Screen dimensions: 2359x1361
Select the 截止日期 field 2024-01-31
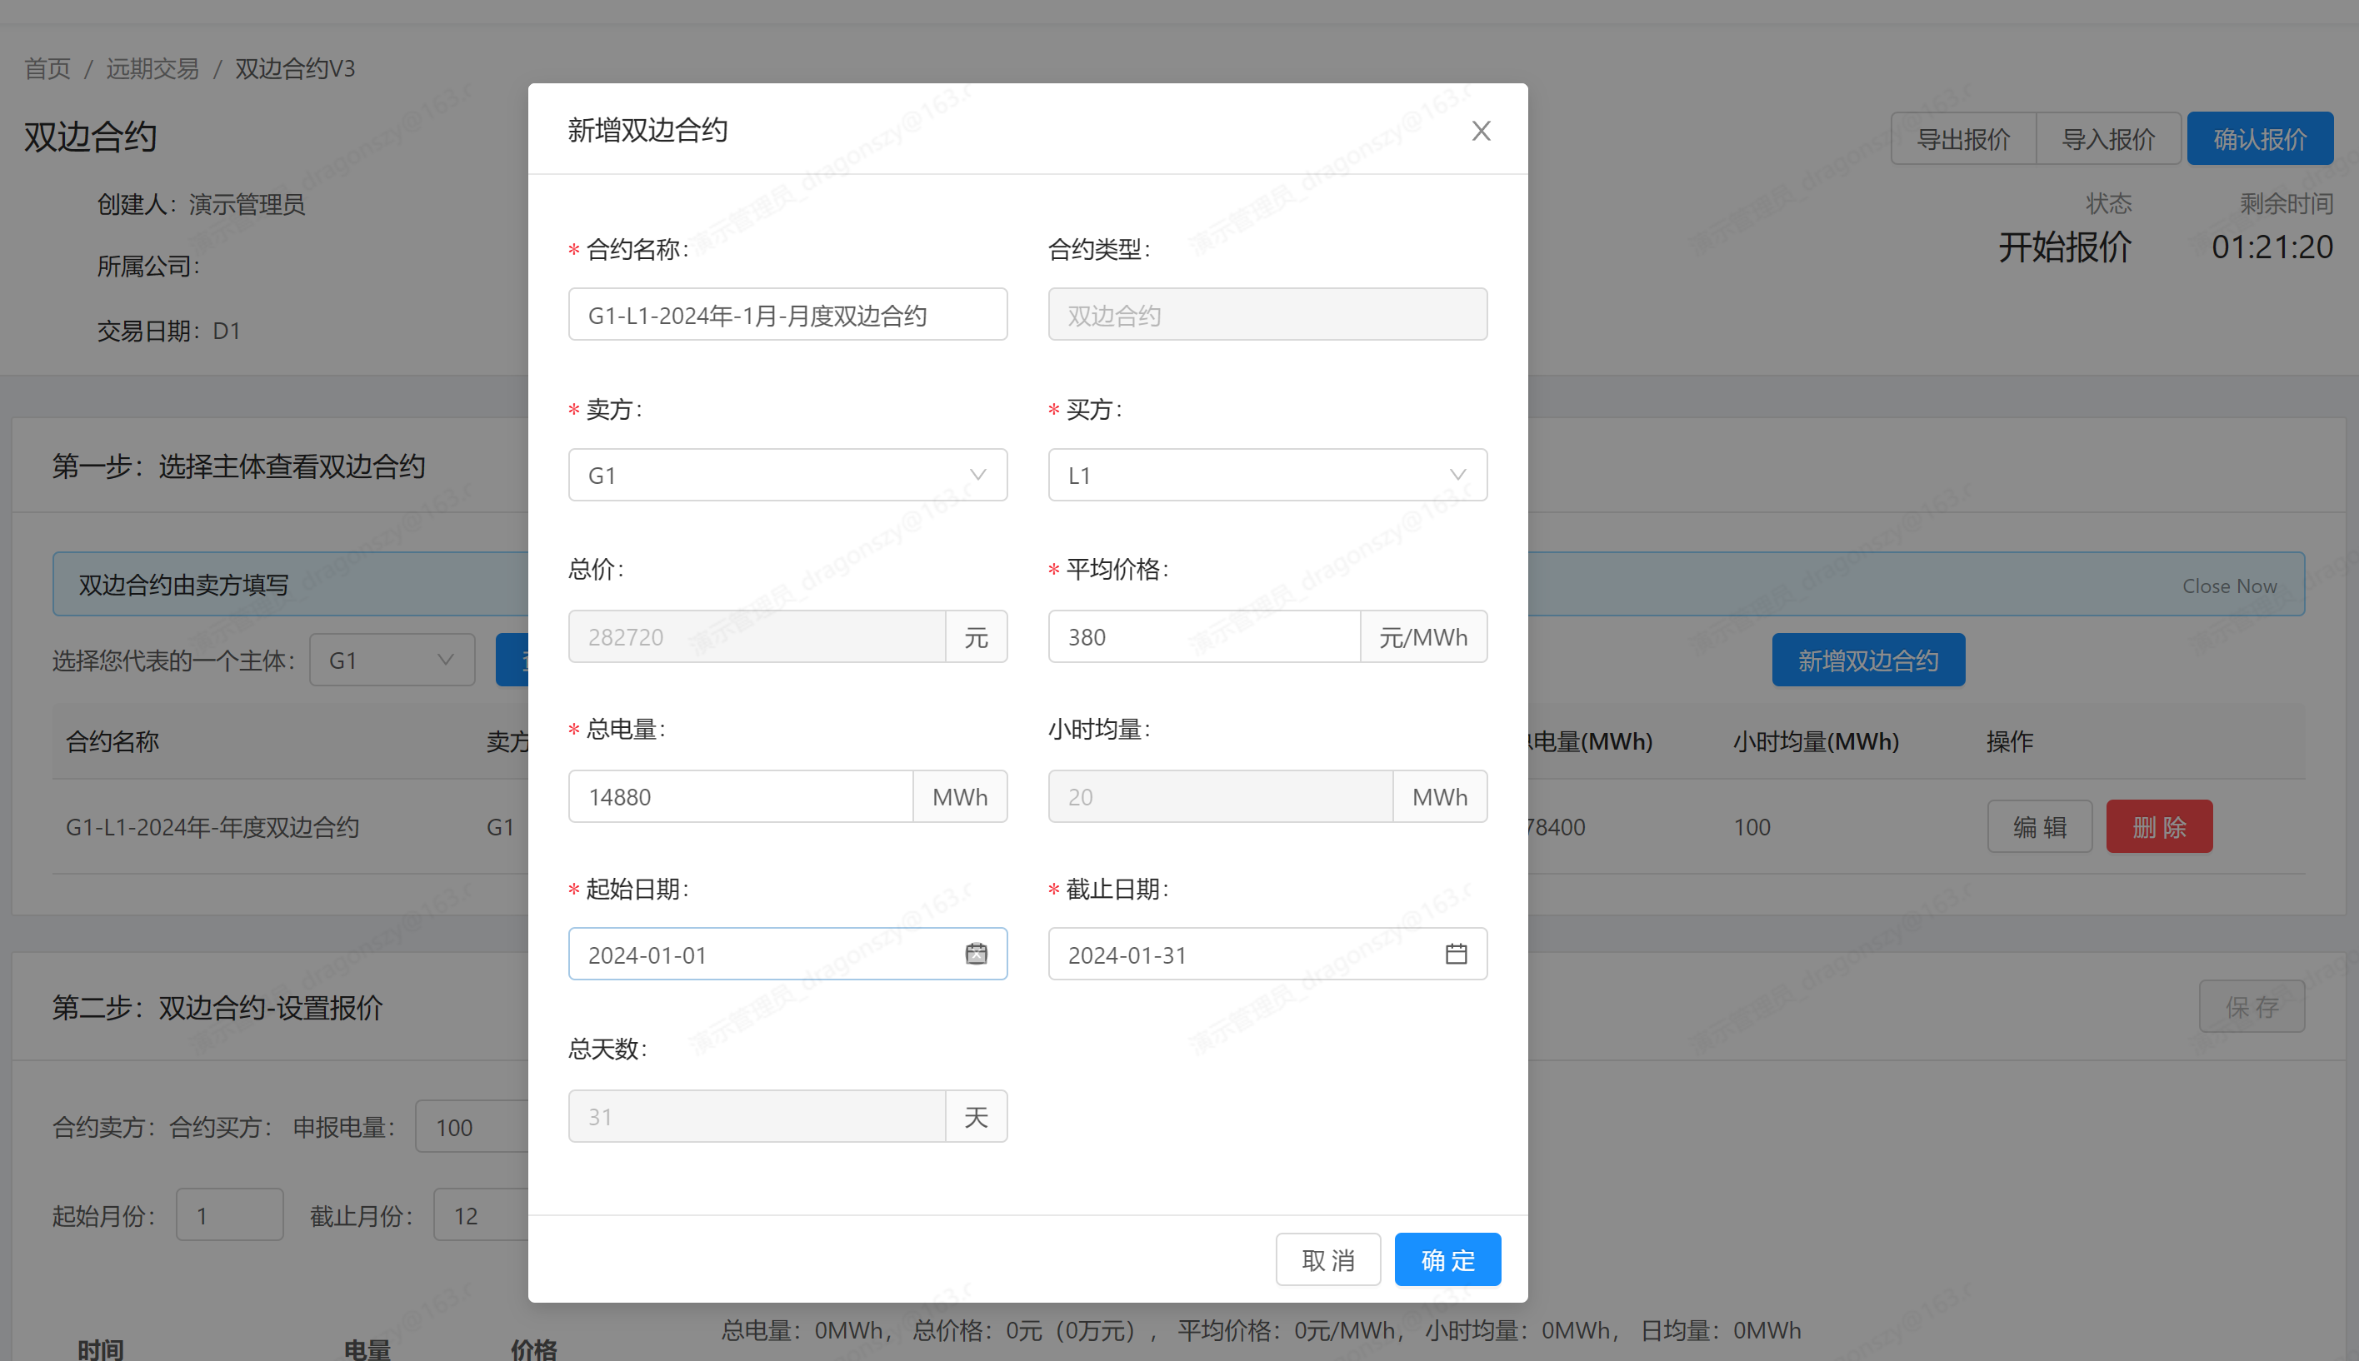tap(1267, 954)
